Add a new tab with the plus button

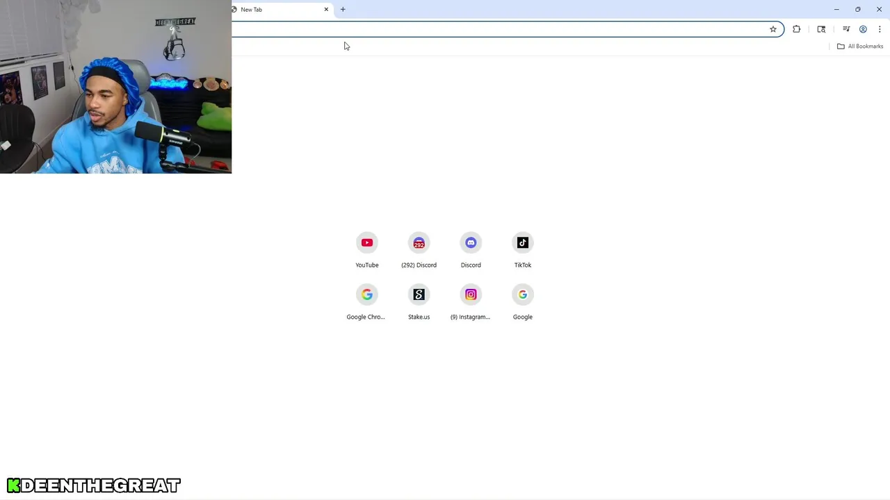point(343,10)
